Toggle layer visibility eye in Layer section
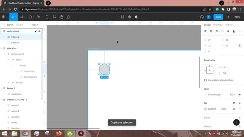 pos(240,94)
